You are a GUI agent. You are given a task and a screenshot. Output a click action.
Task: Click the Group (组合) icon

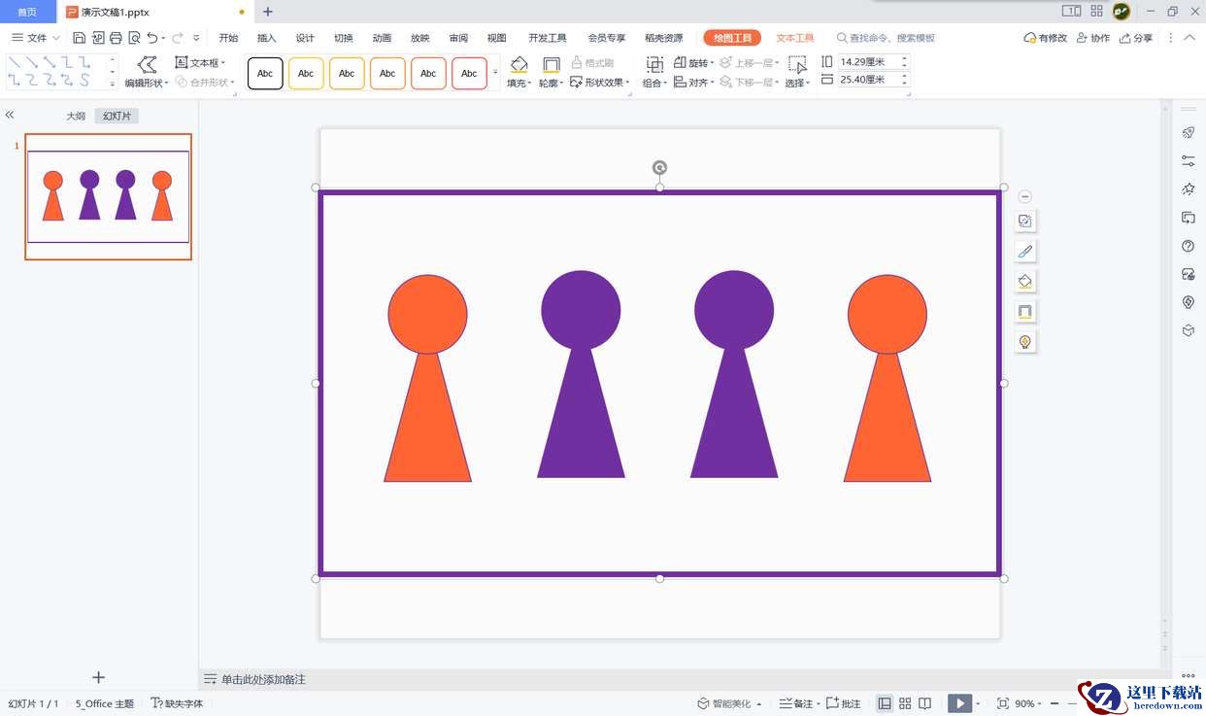pyautogui.click(x=654, y=64)
